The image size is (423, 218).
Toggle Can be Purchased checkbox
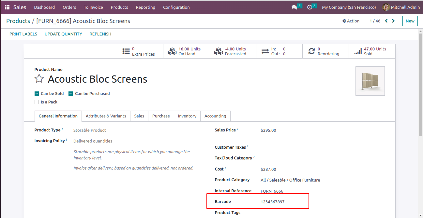[x=71, y=94]
